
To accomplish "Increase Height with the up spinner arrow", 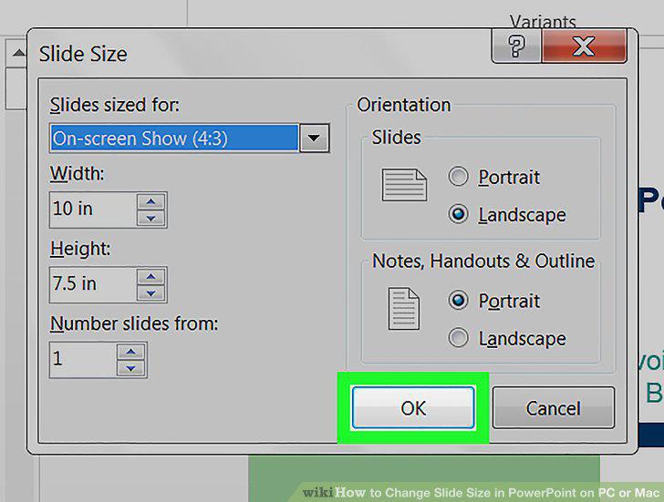I will [x=150, y=276].
